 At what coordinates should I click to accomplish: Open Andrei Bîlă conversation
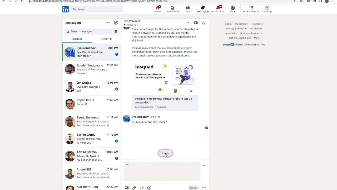92,173
